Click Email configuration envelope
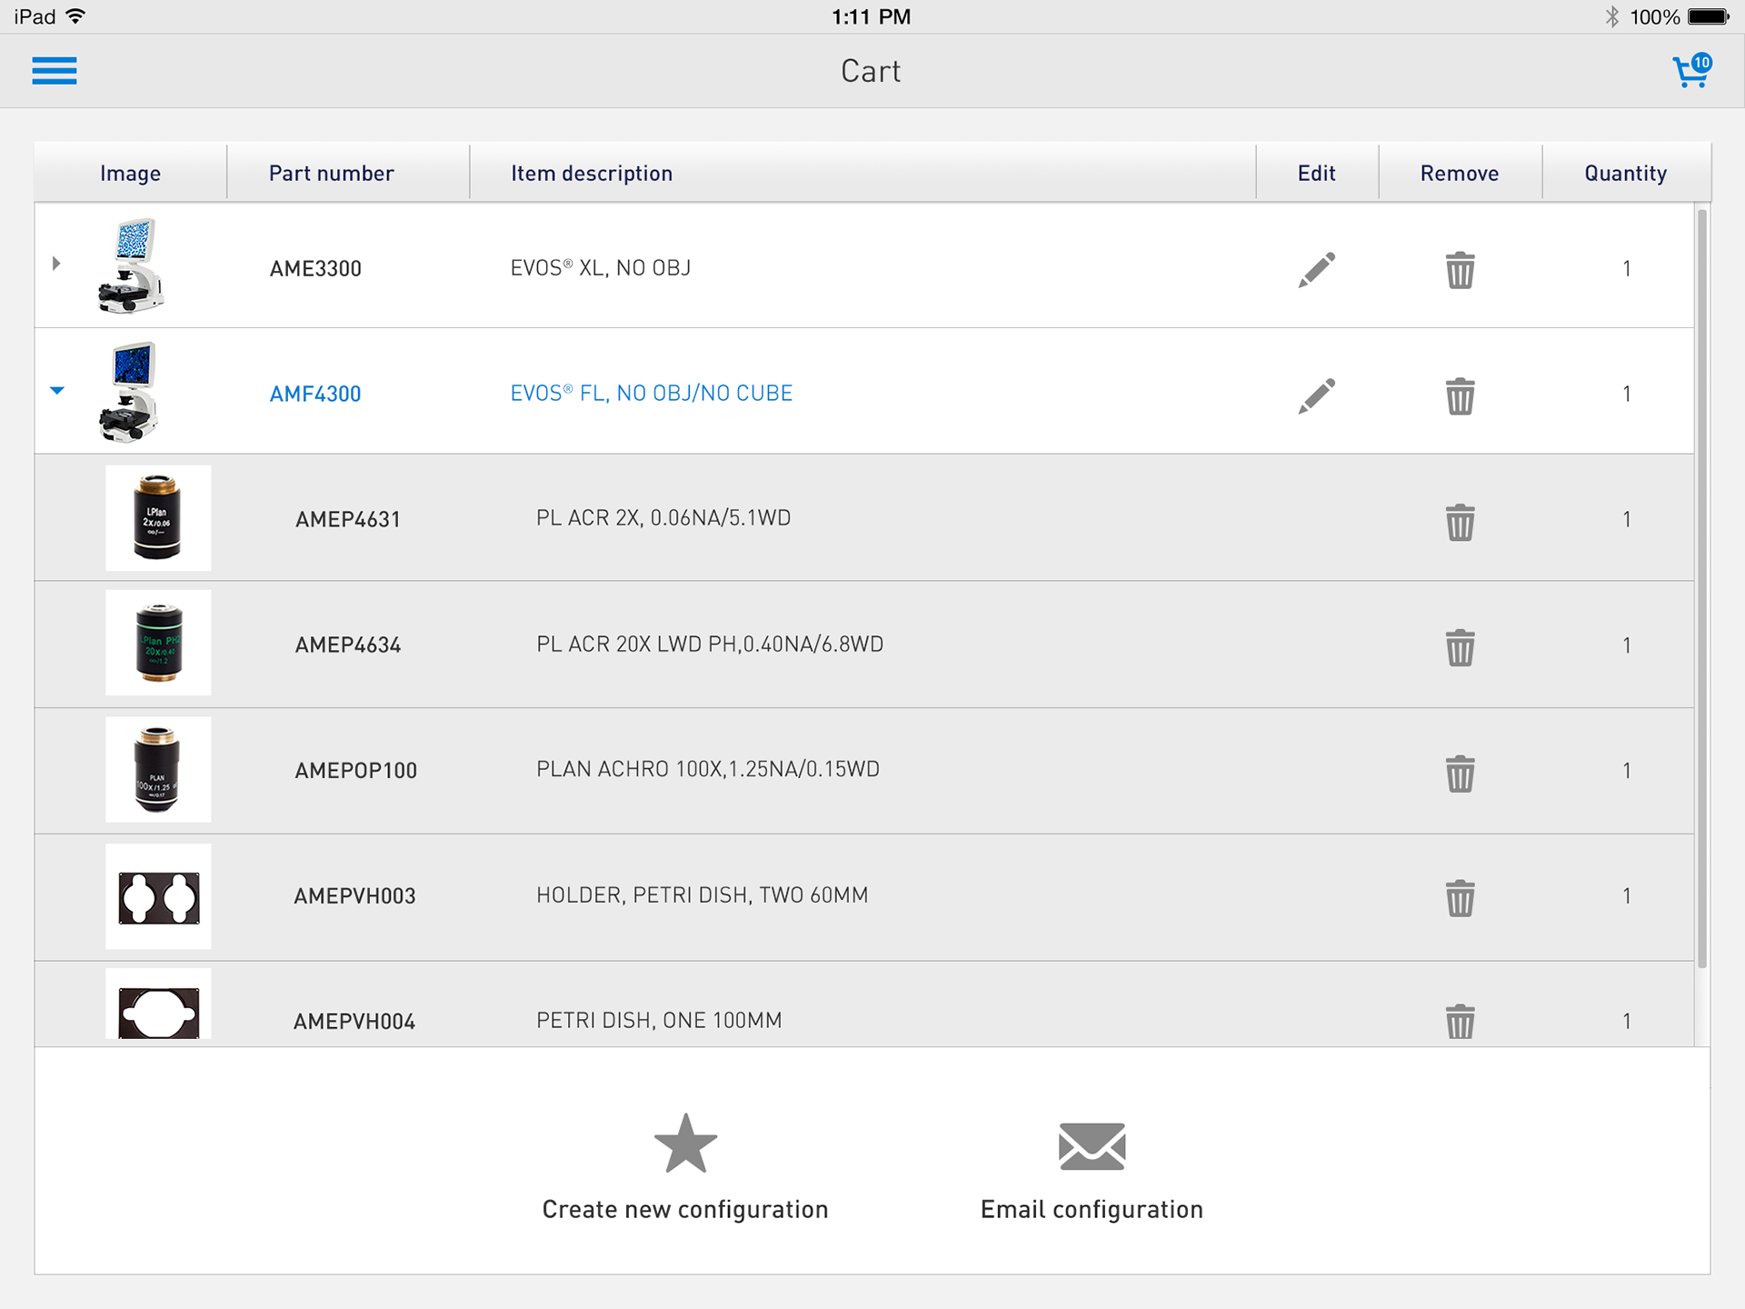Image resolution: width=1745 pixels, height=1309 pixels. click(x=1092, y=1145)
